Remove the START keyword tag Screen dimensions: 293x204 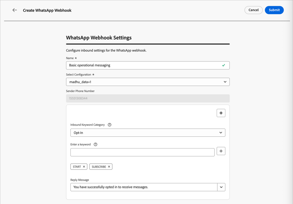(x=84, y=167)
